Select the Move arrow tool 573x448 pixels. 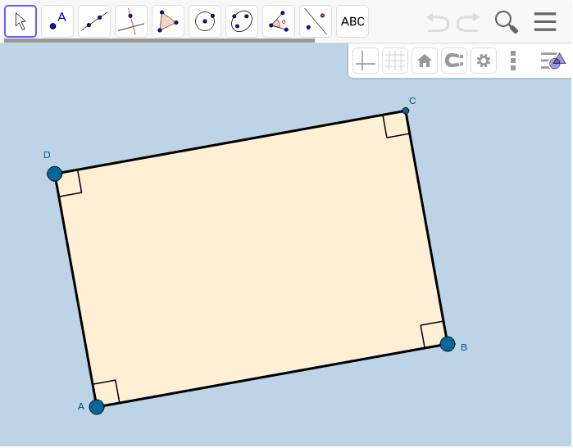pos(20,21)
